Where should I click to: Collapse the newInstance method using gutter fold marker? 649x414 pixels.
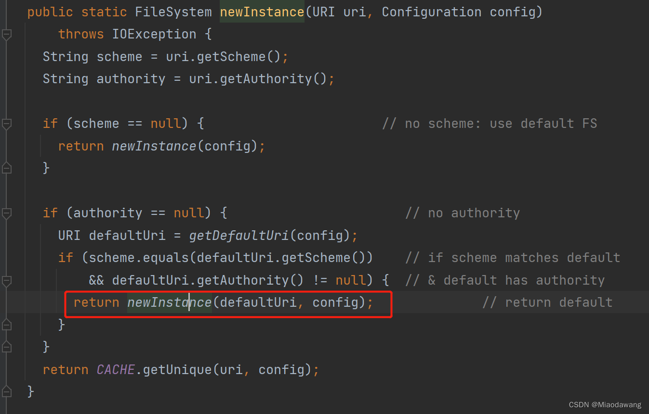coord(6,35)
